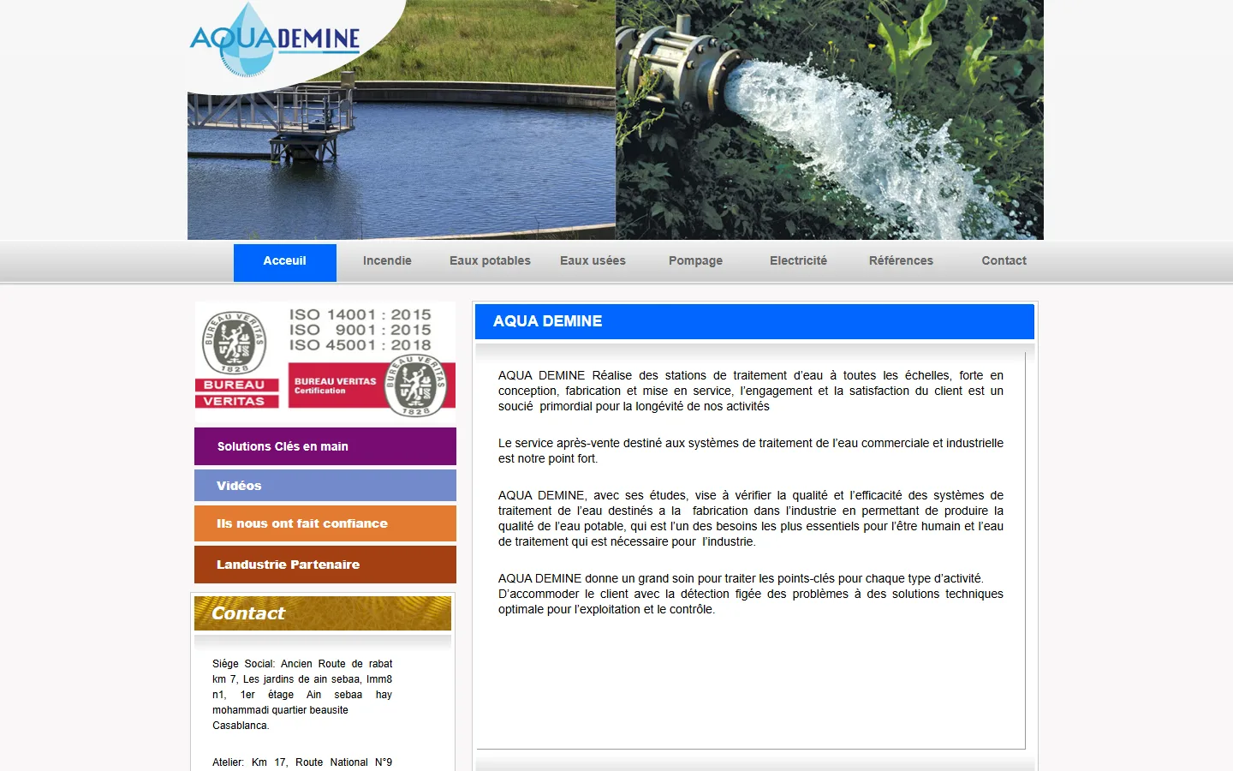Click the water treatment basin banner photo
This screenshot has height=771, width=1233.
(402, 120)
